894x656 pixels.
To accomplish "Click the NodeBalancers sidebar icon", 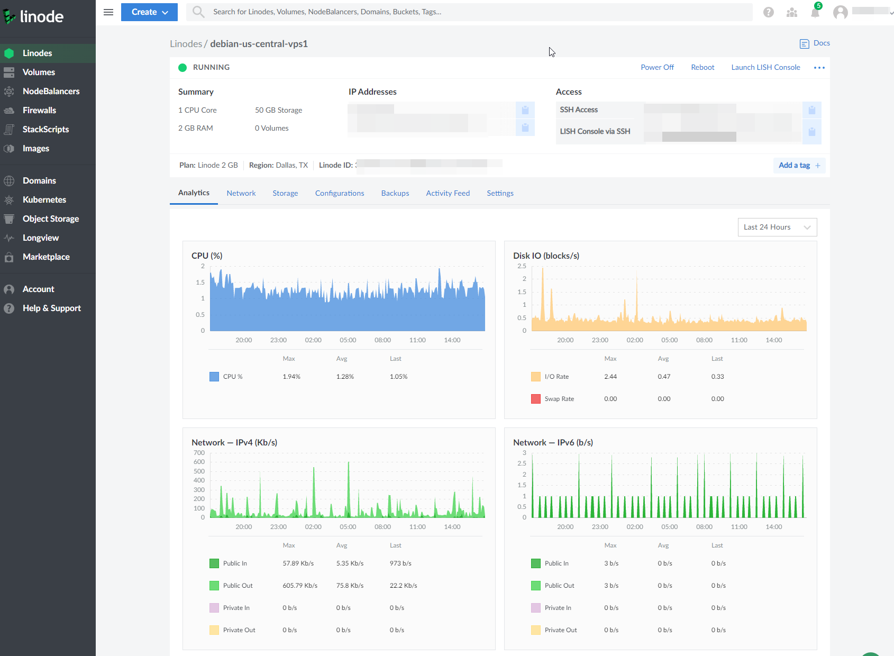I will 9,91.
